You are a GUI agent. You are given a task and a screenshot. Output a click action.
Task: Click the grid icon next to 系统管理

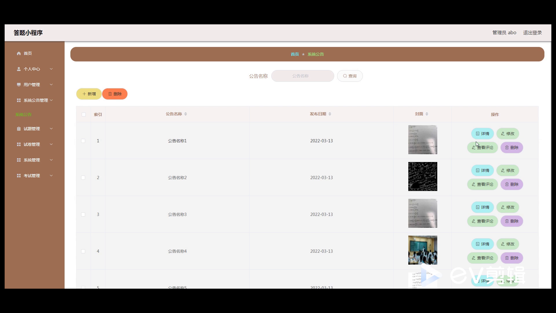19,160
